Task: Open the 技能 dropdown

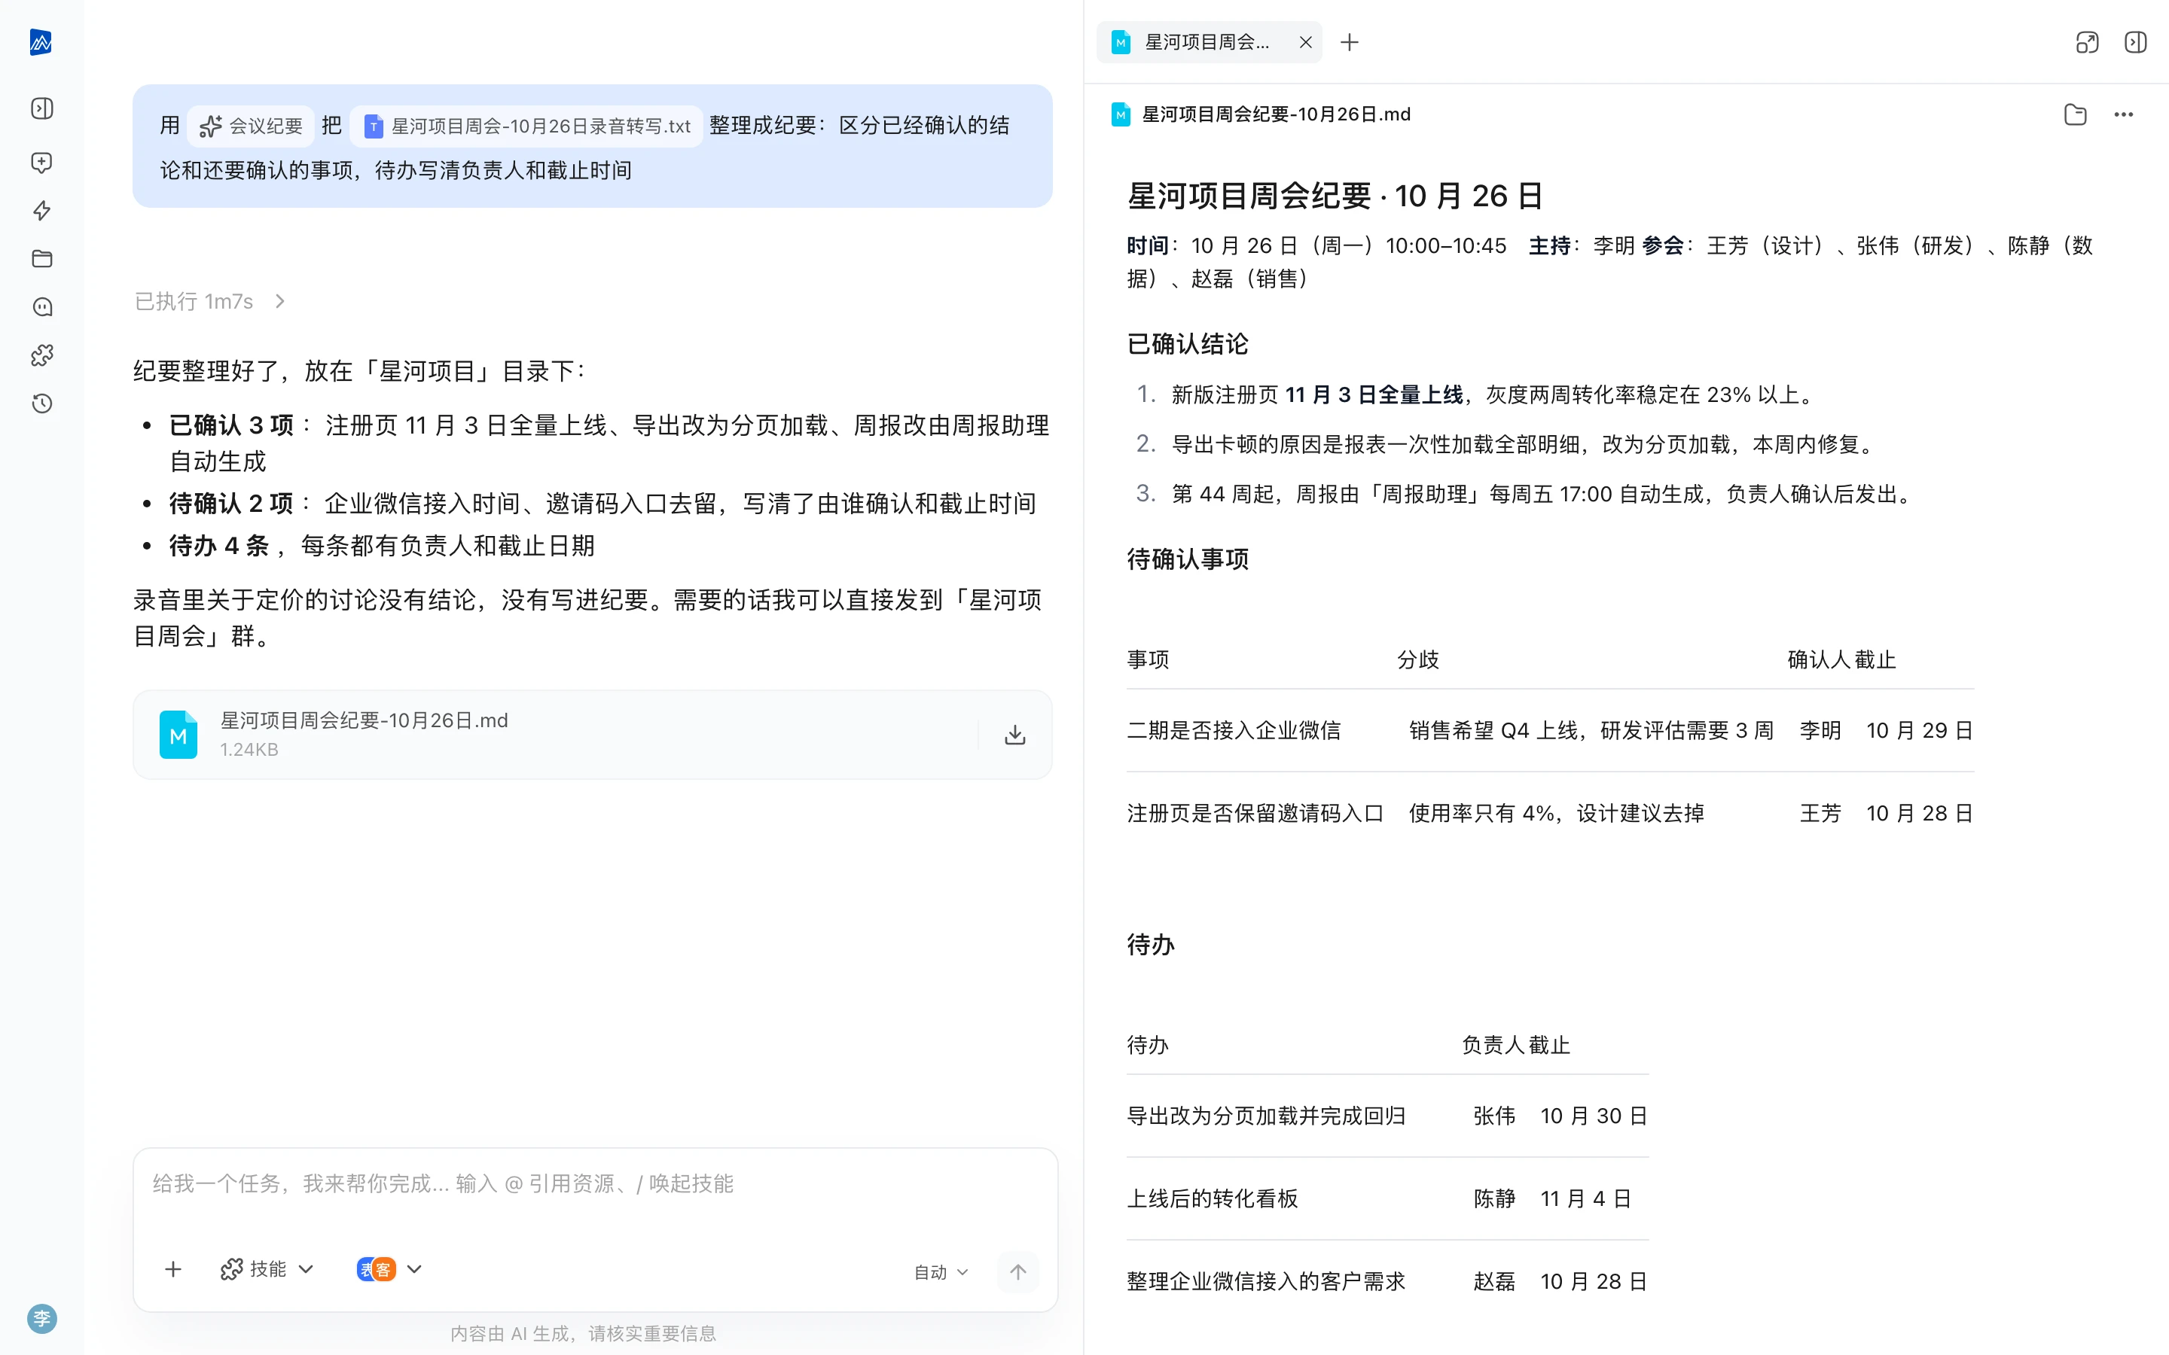Action: tap(267, 1269)
